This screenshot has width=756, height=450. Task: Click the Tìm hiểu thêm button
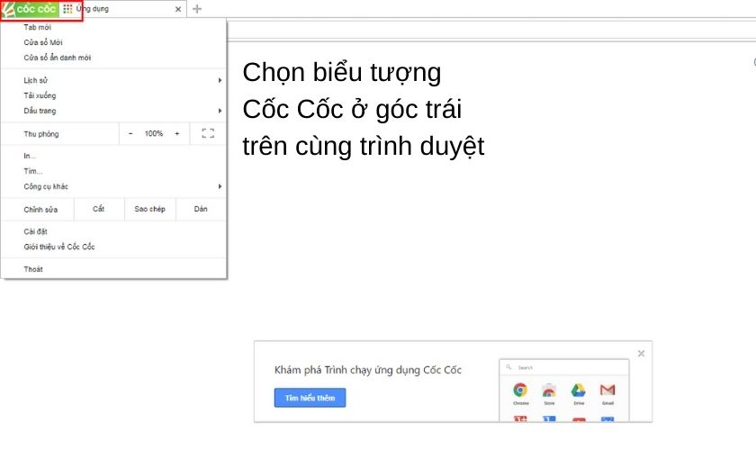click(x=310, y=398)
